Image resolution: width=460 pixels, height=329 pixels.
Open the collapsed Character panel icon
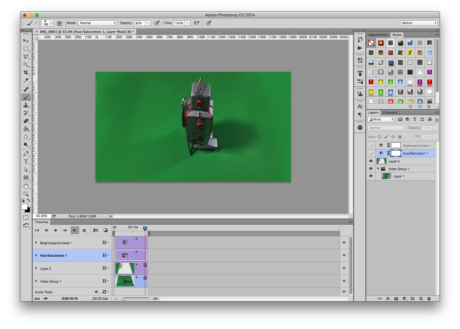pyautogui.click(x=360, y=106)
